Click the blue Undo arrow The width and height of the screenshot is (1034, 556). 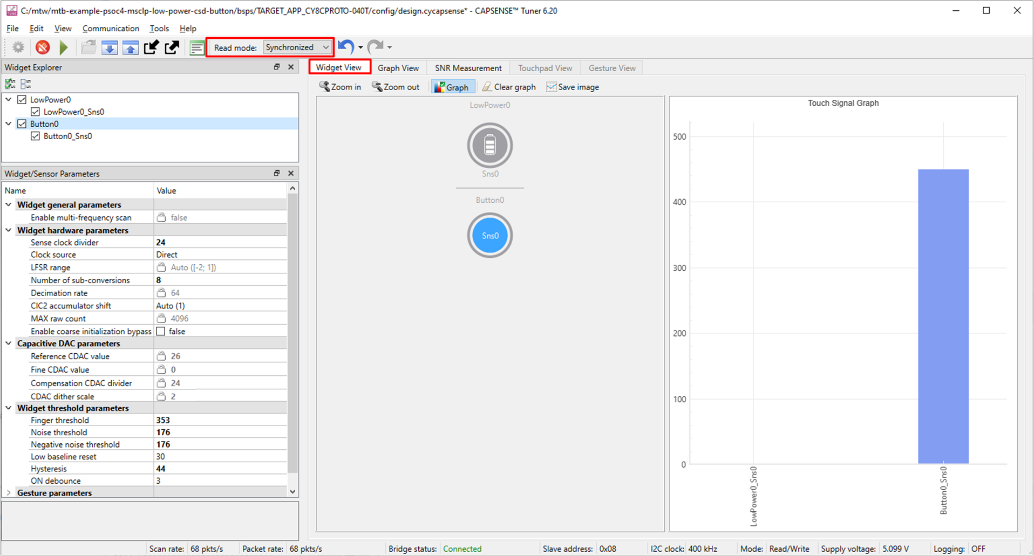click(x=346, y=47)
